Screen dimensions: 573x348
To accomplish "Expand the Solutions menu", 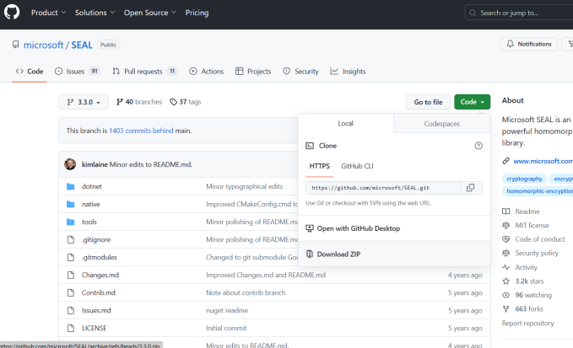I will [95, 13].
